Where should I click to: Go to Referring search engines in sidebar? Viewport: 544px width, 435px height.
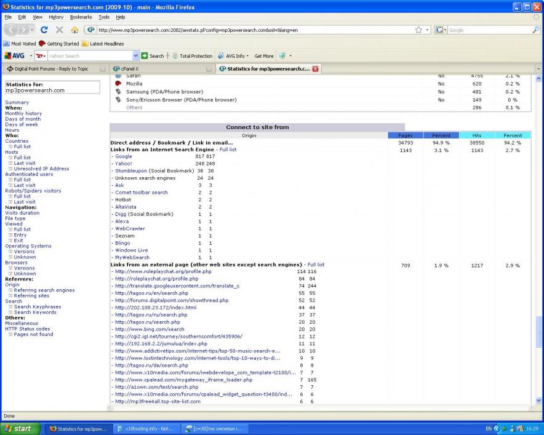click(x=44, y=290)
